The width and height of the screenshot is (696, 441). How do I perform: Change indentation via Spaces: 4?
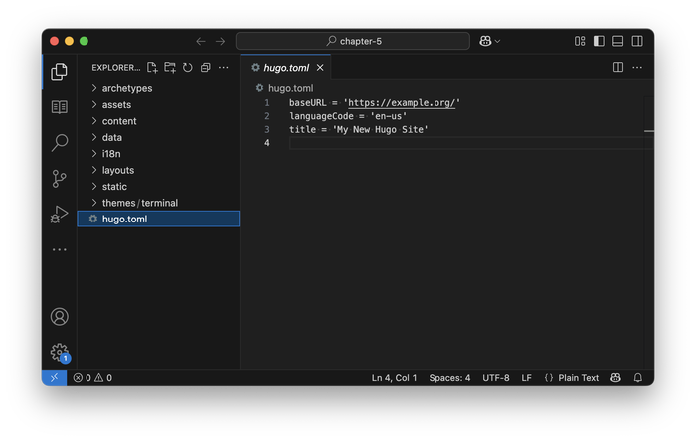(449, 378)
